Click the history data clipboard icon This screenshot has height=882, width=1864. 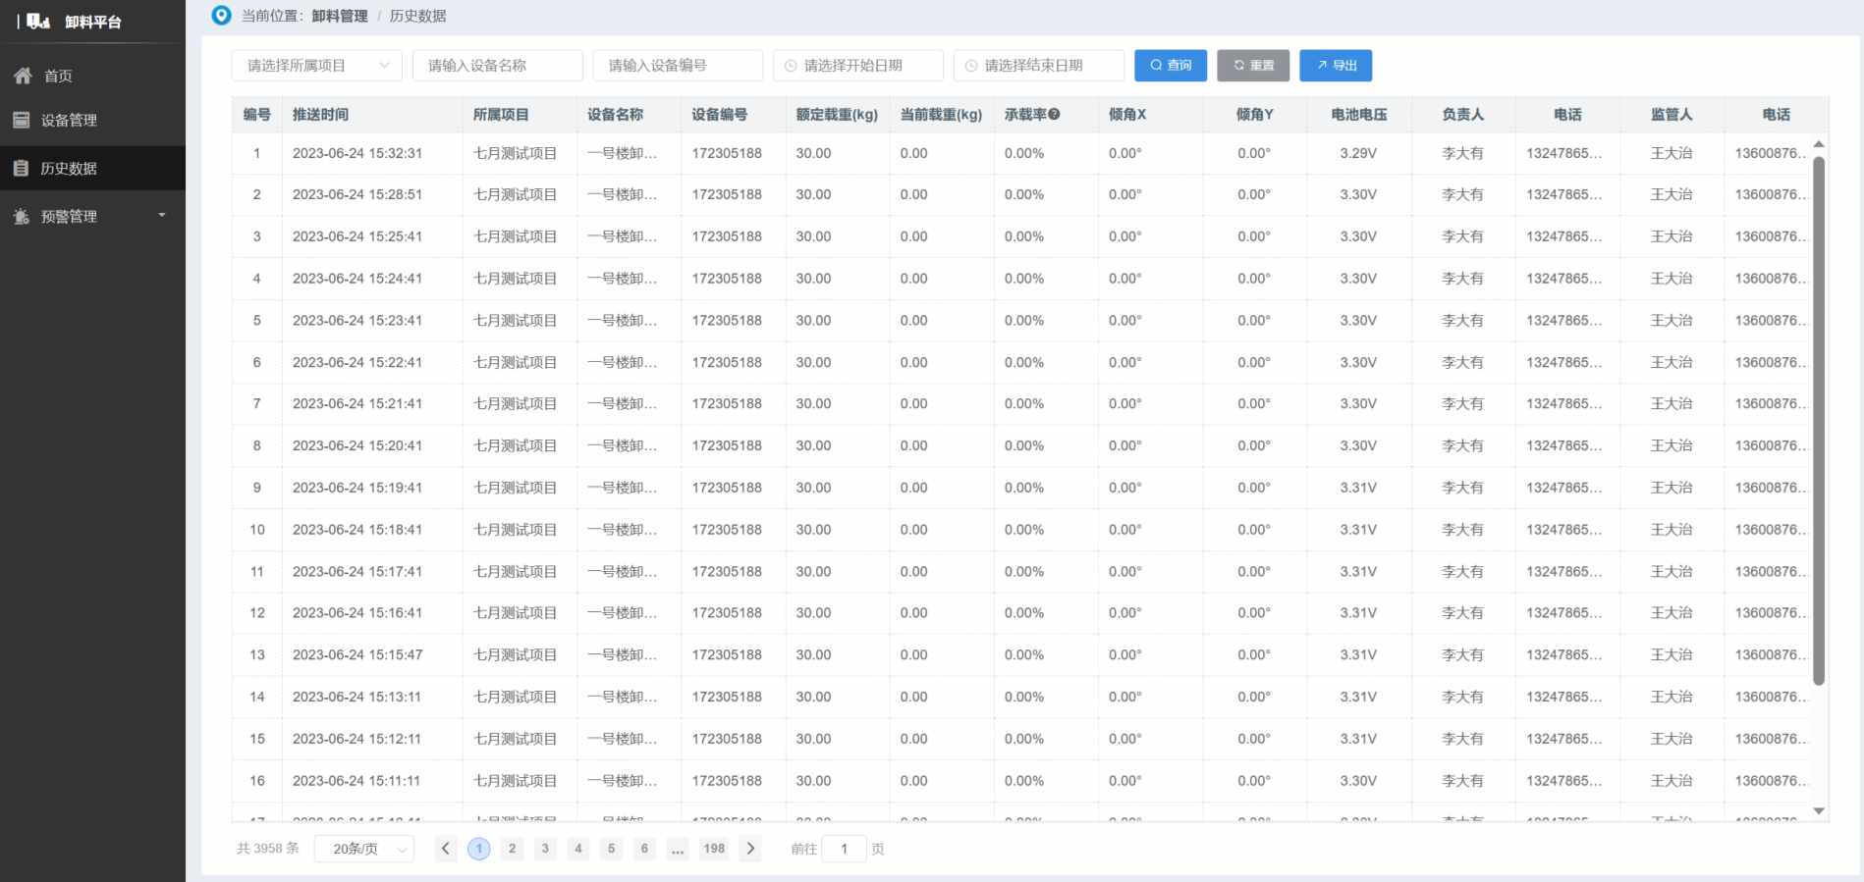coord(21,168)
